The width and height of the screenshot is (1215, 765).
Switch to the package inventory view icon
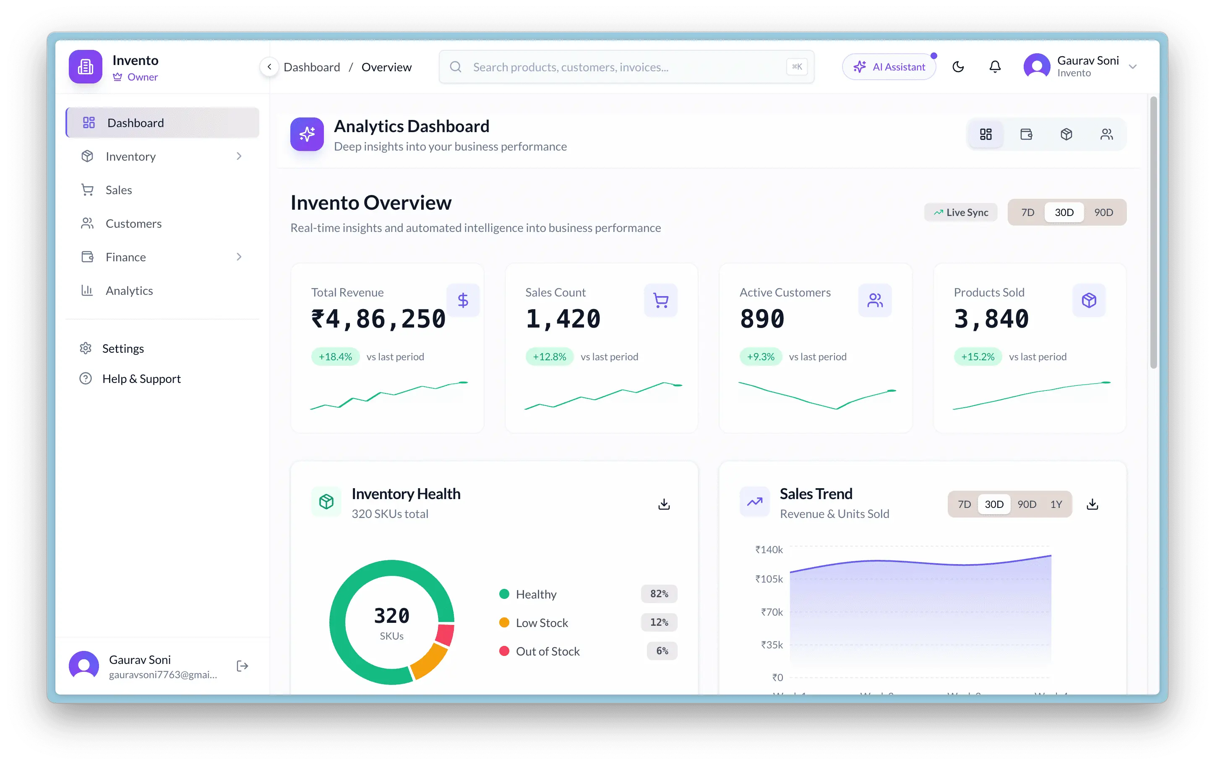pos(1066,134)
